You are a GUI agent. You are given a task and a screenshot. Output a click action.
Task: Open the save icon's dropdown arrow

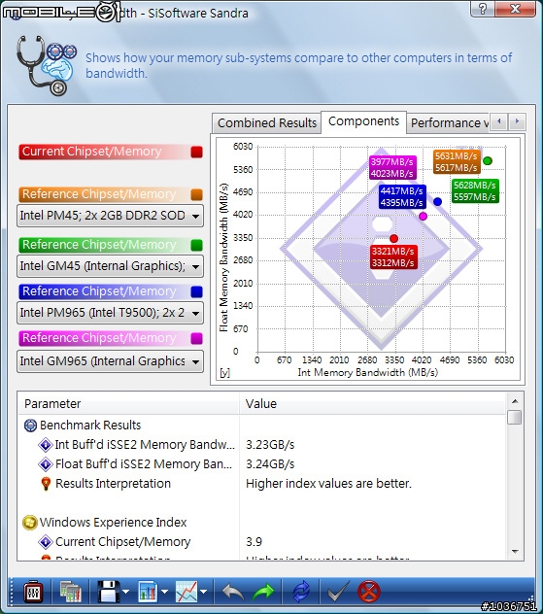(x=125, y=592)
